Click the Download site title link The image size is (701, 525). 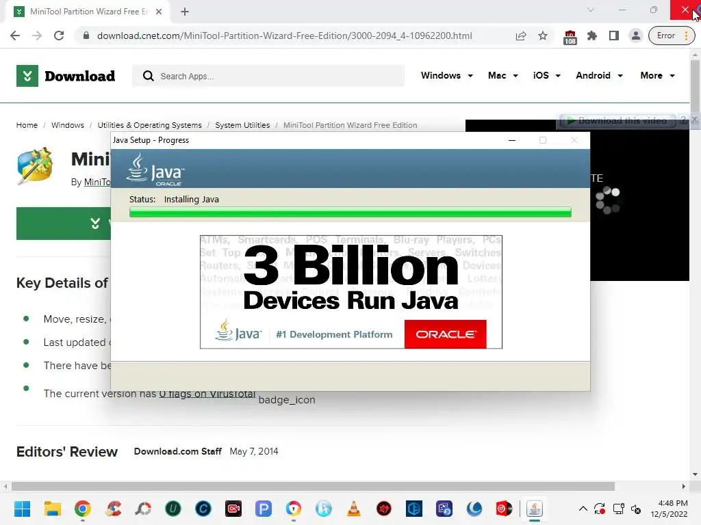[x=80, y=76]
